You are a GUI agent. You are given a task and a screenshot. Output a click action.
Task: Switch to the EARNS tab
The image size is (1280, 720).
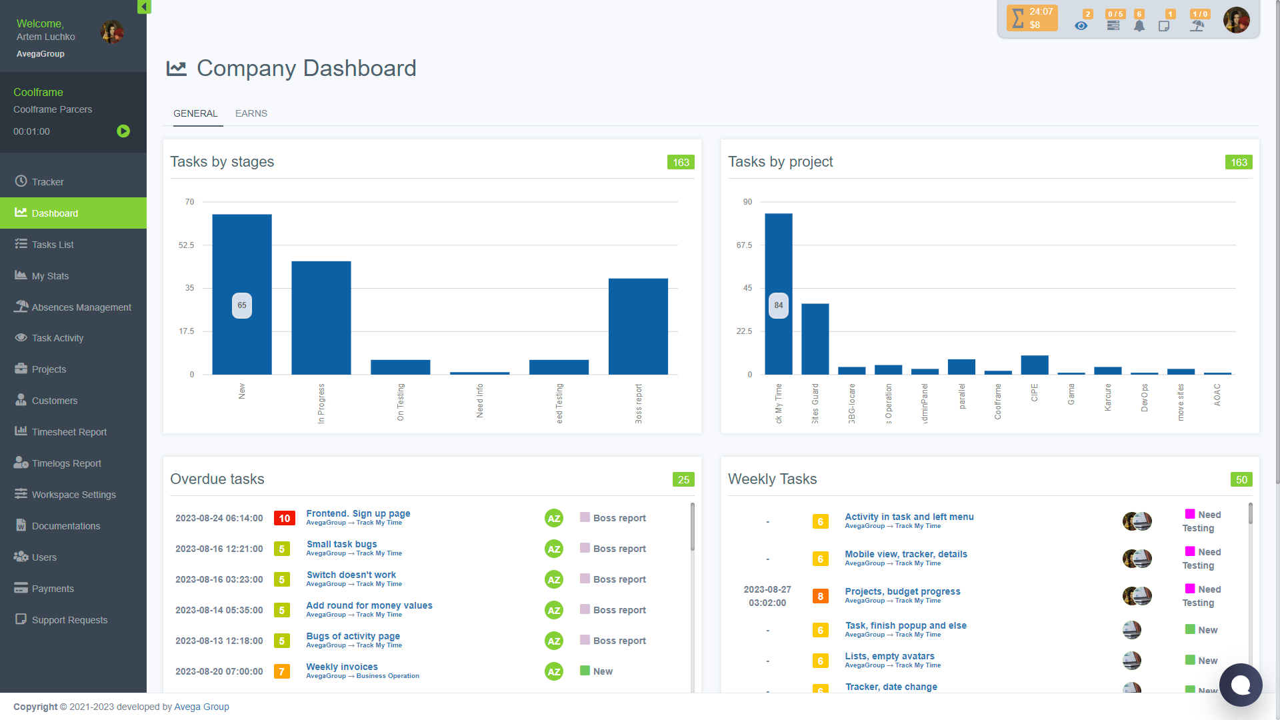coord(251,113)
